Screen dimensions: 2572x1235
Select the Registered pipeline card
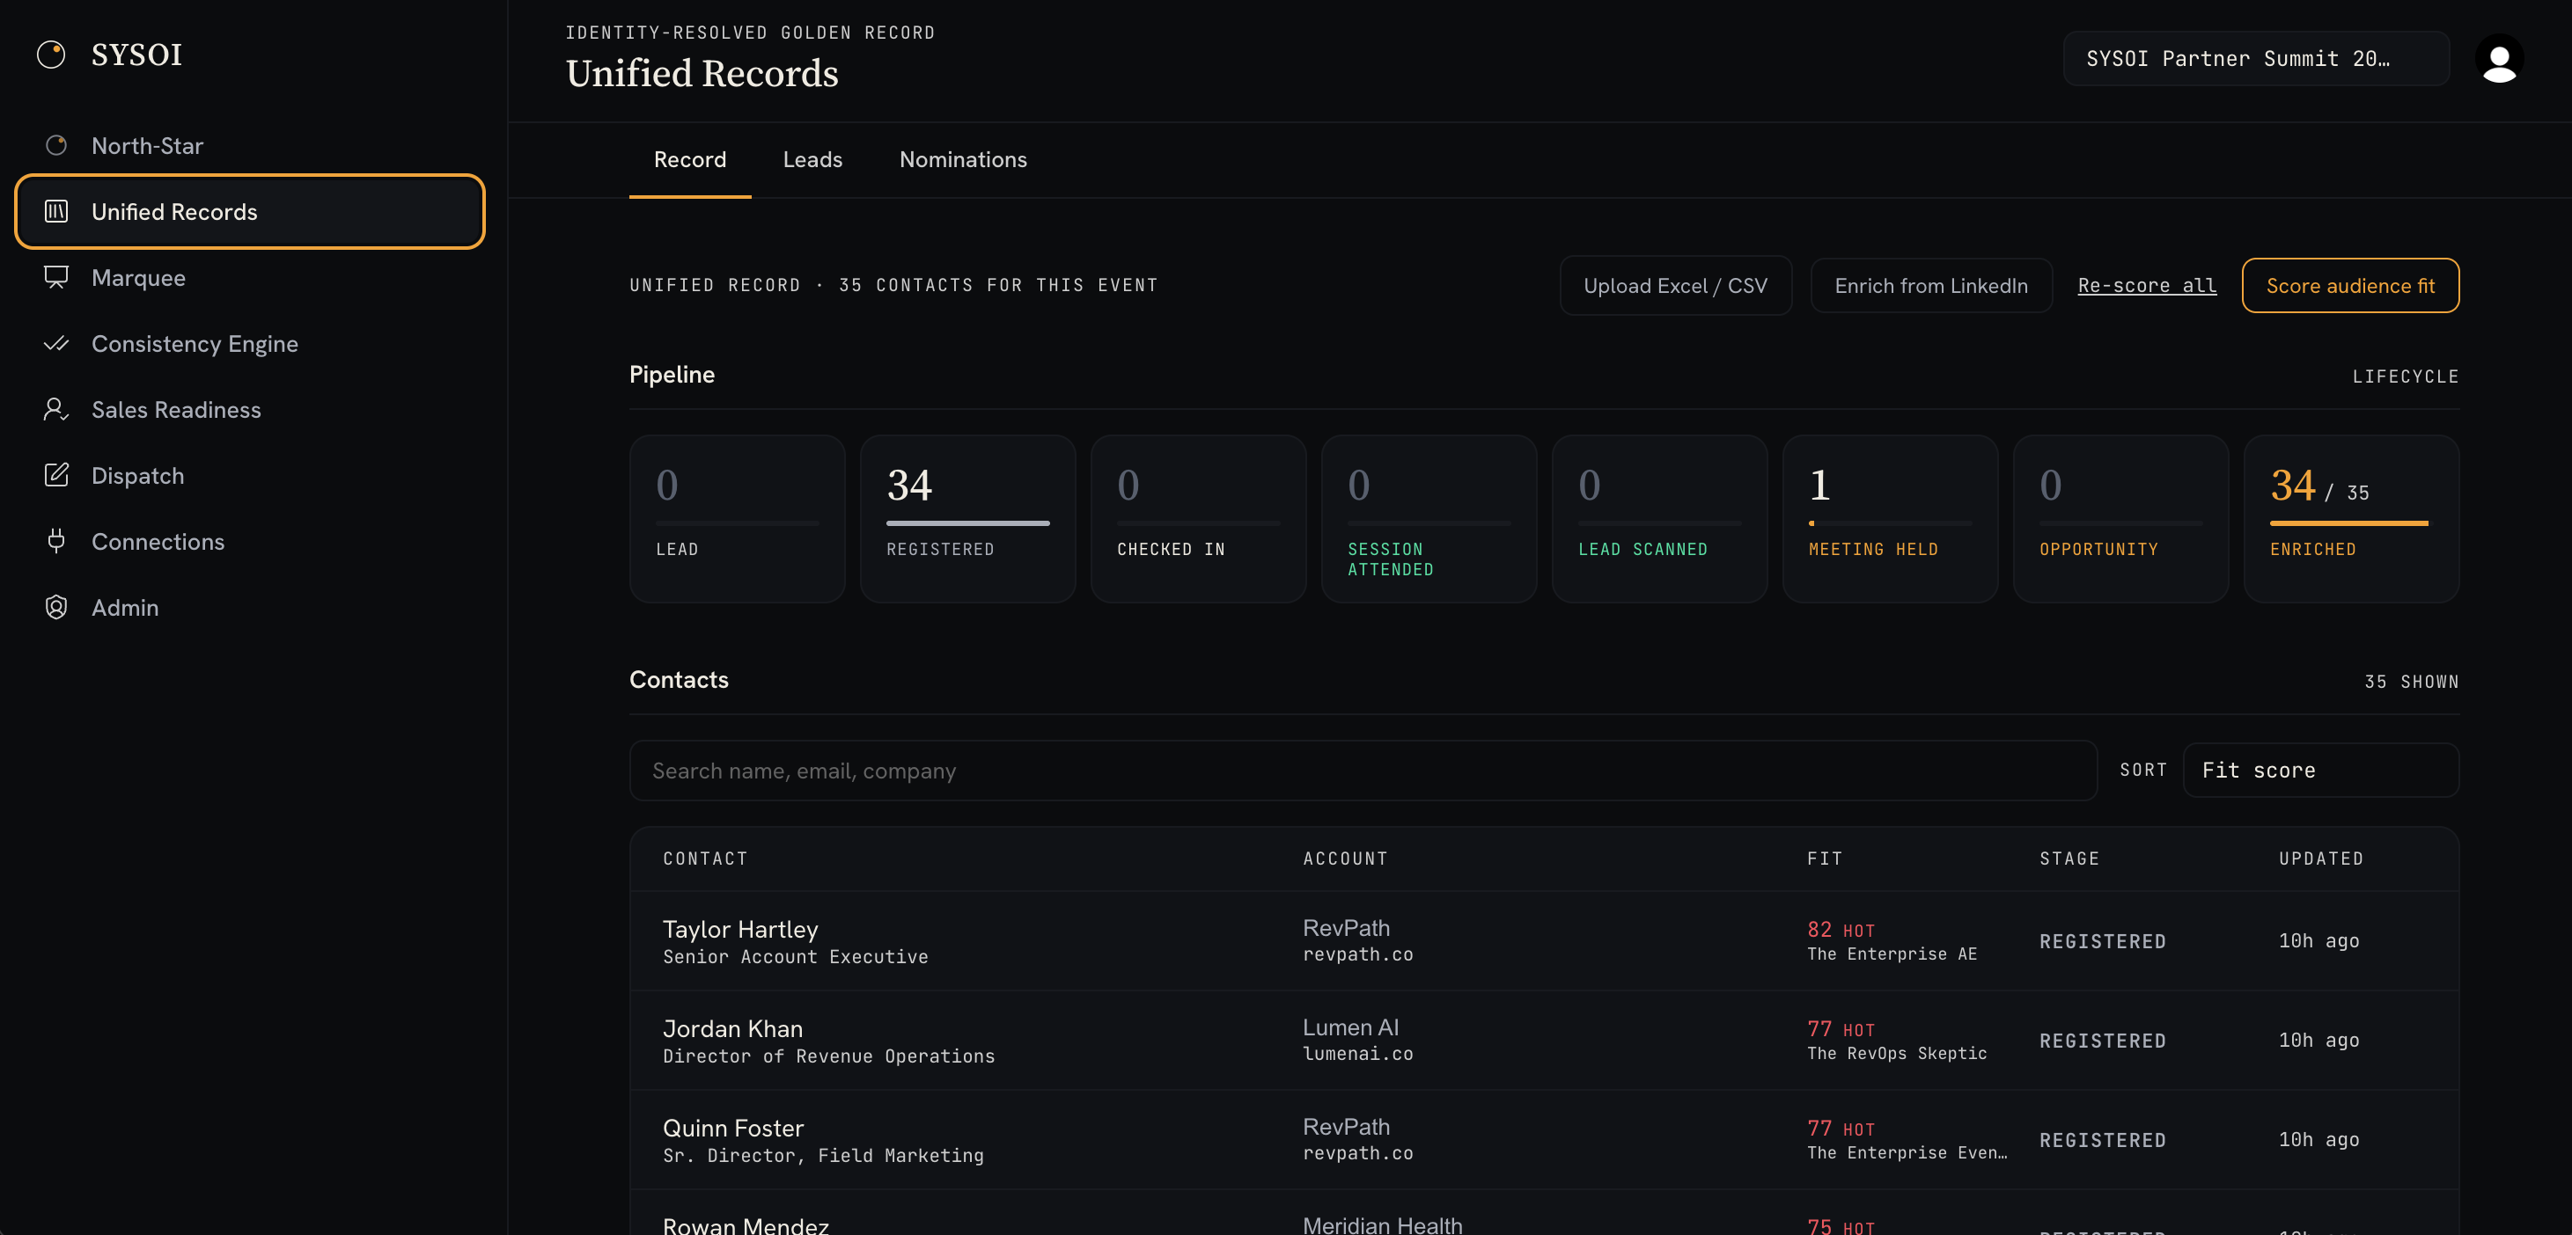point(966,518)
